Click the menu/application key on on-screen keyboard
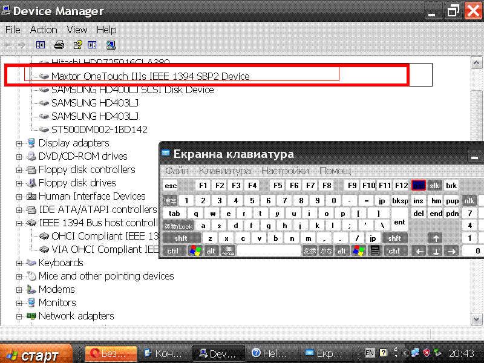The height and width of the screenshot is (363, 484). [374, 250]
